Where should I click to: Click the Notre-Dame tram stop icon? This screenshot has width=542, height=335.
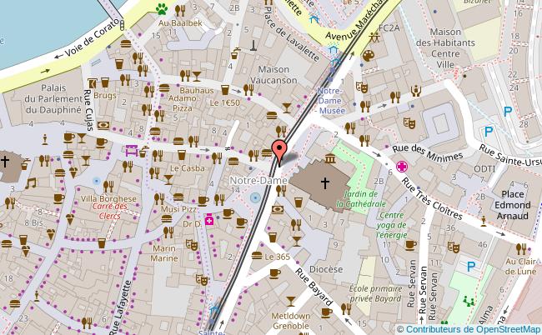(x=254, y=197)
